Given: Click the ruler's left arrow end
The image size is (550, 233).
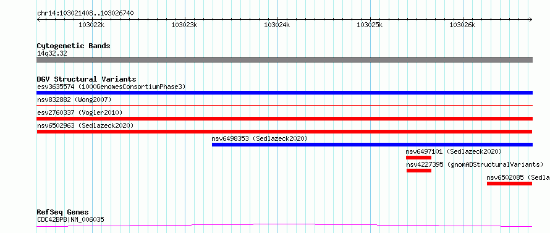Looking at the screenshot, I should (38, 19).
